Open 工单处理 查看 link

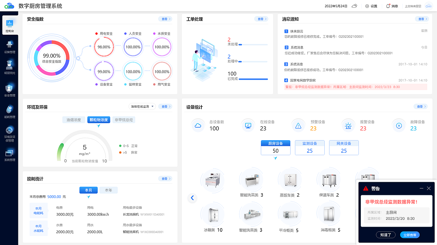(261, 19)
